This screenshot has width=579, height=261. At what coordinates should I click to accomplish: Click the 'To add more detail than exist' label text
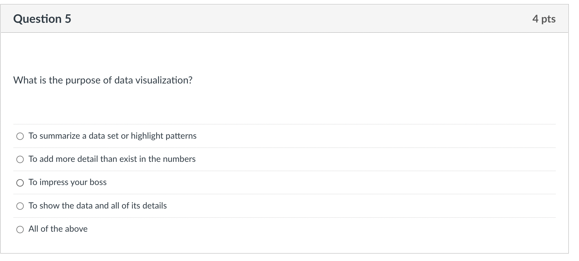click(x=112, y=159)
